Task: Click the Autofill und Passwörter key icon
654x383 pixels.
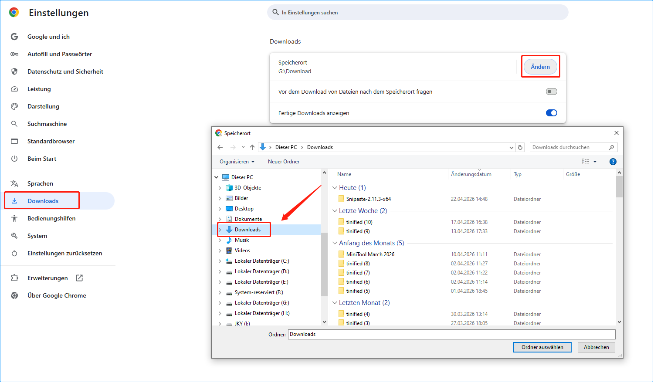Action: (14, 54)
